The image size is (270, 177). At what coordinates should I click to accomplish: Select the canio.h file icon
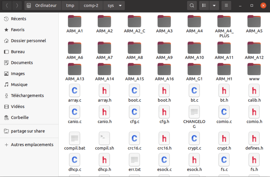[x=104, y=112]
